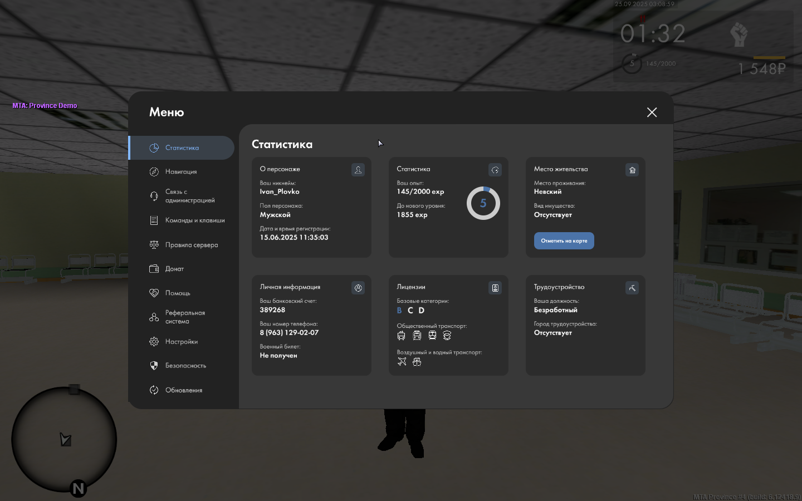Open Обновления in the sidebar

point(182,390)
